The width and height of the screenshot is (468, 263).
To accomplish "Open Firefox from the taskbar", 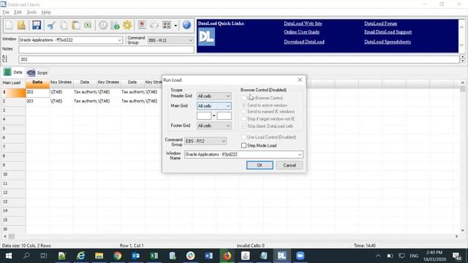I will 227,256.
